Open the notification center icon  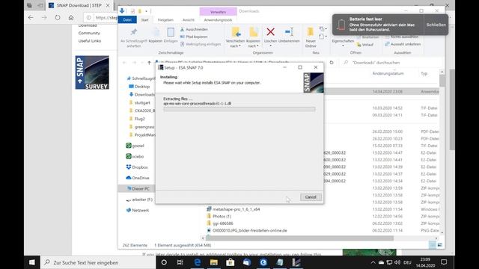[x=444, y=262]
